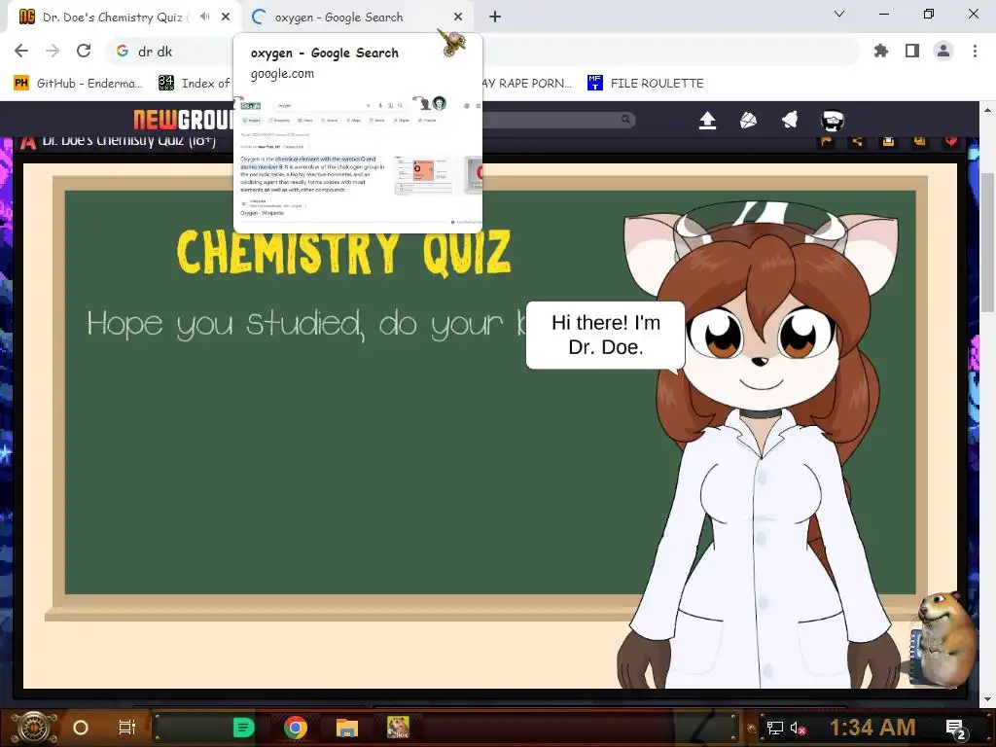This screenshot has height=747, width=996.
Task: Open File Explorer from taskbar
Action: pyautogui.click(x=347, y=728)
